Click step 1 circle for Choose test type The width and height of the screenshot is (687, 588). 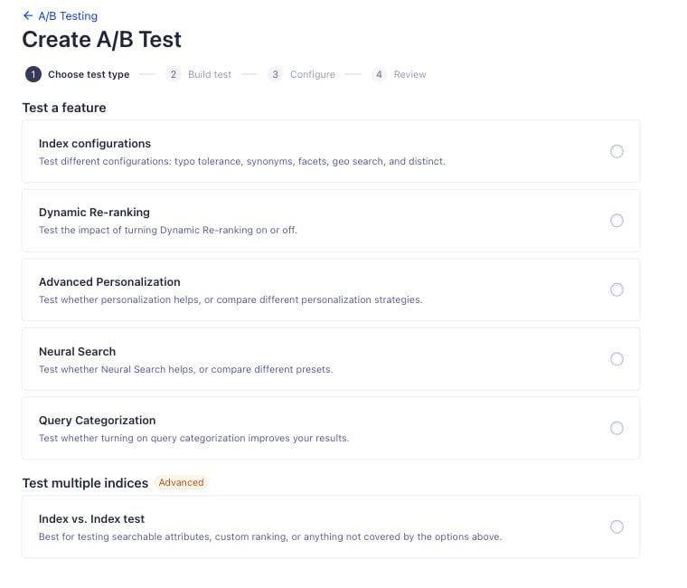click(33, 74)
